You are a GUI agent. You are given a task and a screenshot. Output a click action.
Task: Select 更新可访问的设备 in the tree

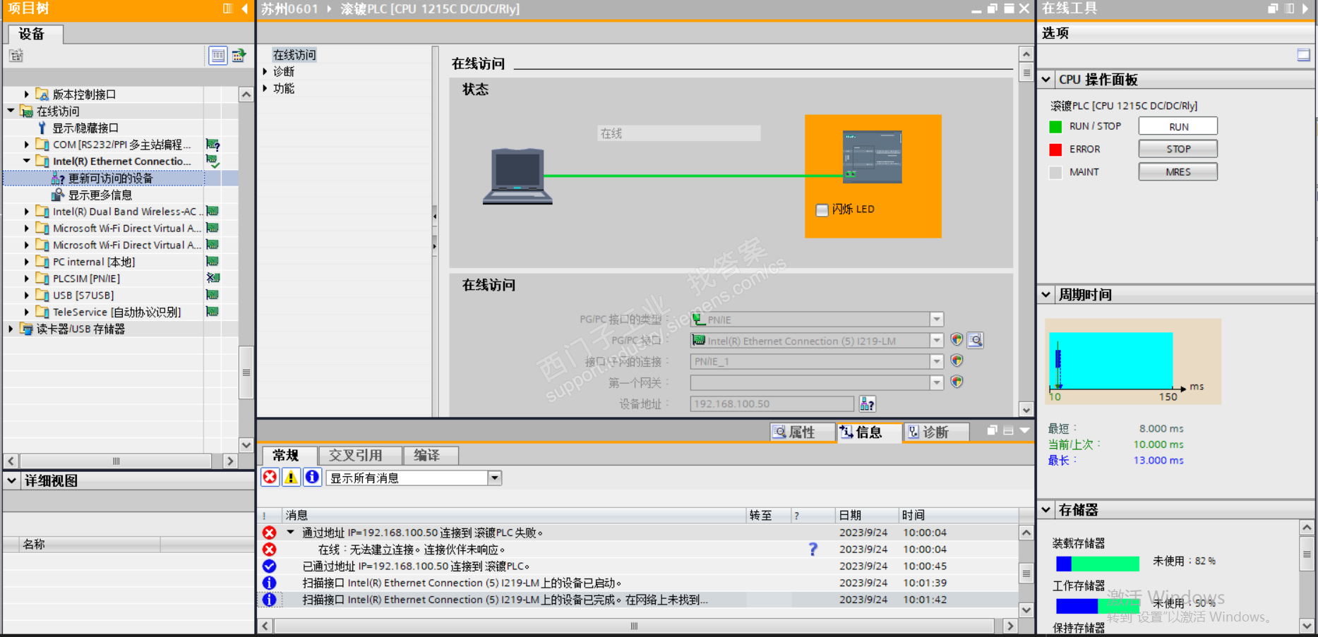point(110,178)
